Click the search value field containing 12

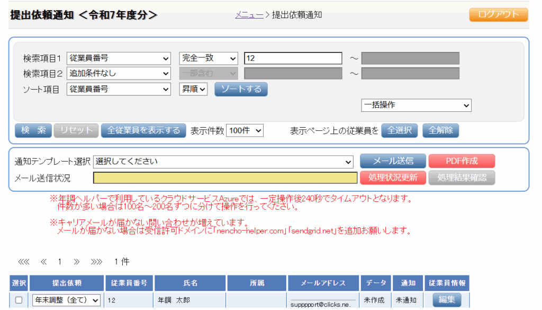coord(293,58)
